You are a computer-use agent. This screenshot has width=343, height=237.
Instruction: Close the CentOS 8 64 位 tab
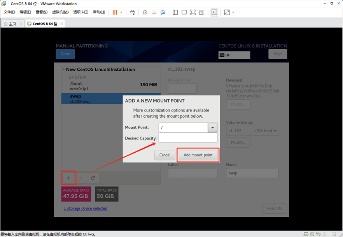tap(62, 24)
